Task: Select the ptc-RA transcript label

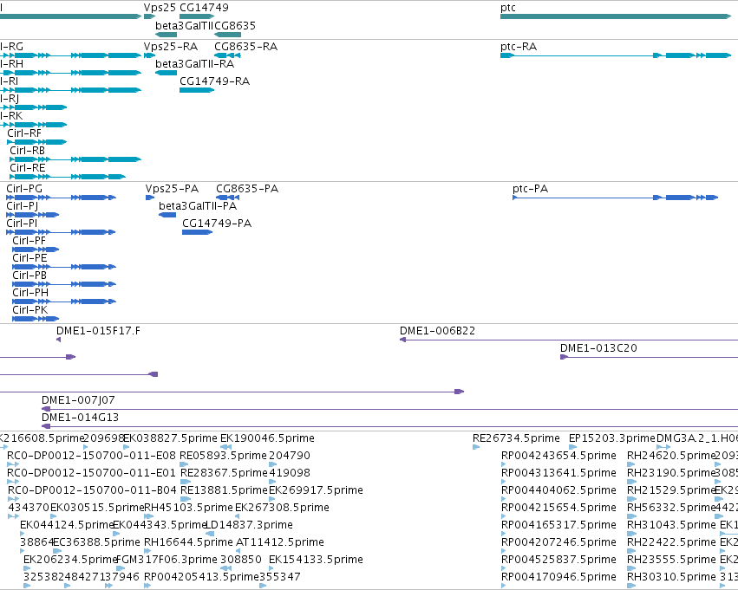Action: 519,47
